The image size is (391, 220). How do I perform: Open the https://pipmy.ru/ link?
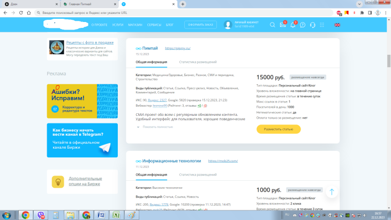pos(178,48)
